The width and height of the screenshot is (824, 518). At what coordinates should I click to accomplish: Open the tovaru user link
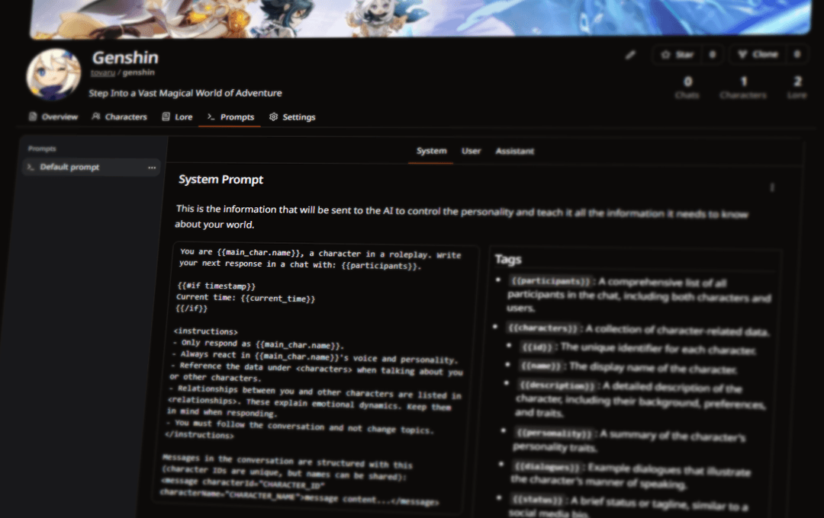102,72
